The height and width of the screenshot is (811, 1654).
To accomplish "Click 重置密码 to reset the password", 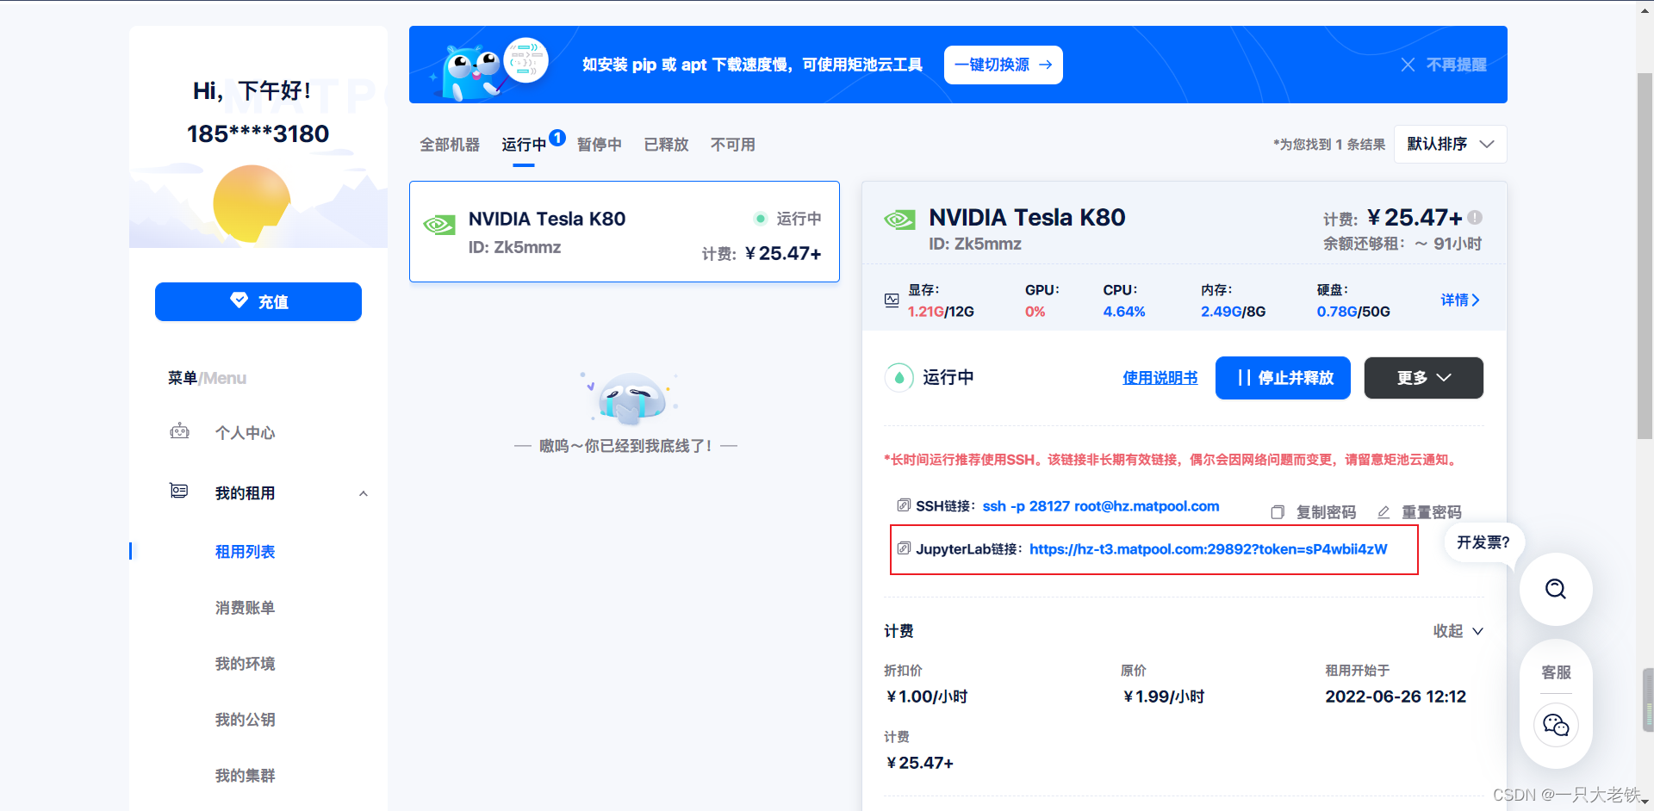I will 1420,512.
